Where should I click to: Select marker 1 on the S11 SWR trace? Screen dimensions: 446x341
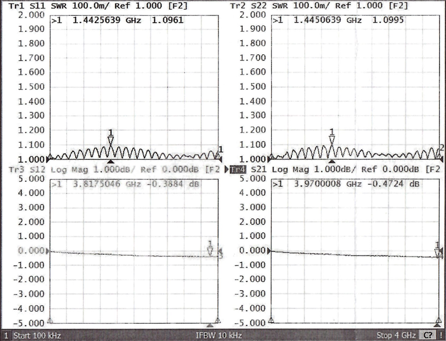coord(111,139)
